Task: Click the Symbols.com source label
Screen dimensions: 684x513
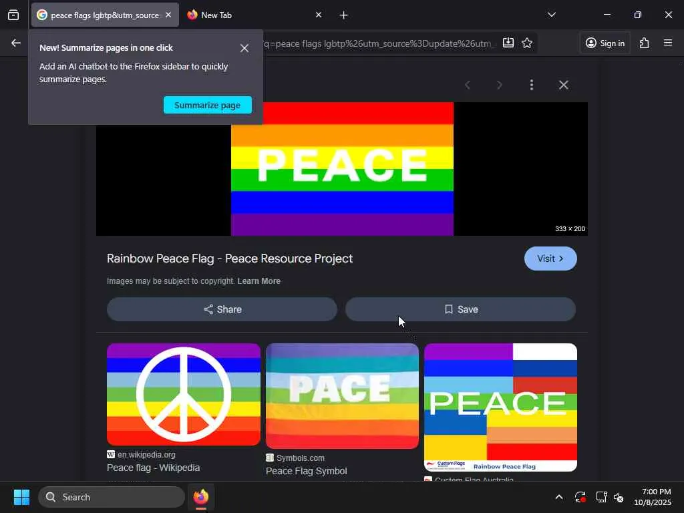Action: click(301, 458)
